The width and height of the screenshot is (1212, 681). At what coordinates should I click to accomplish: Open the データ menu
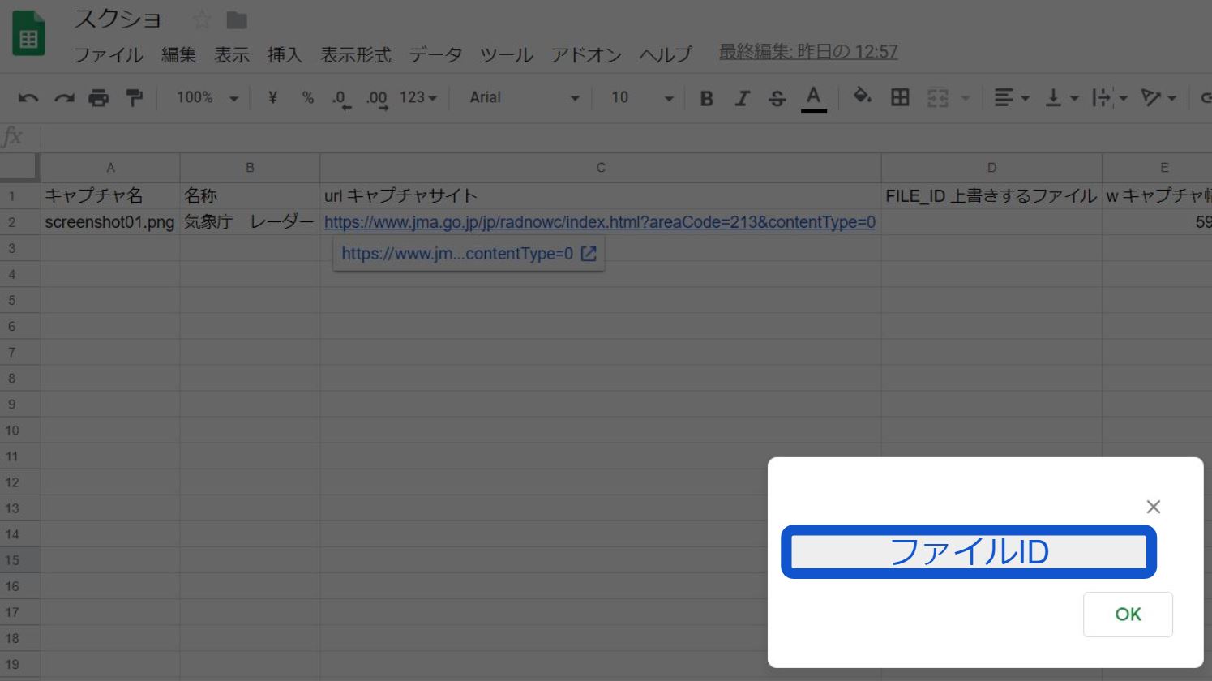coord(435,55)
